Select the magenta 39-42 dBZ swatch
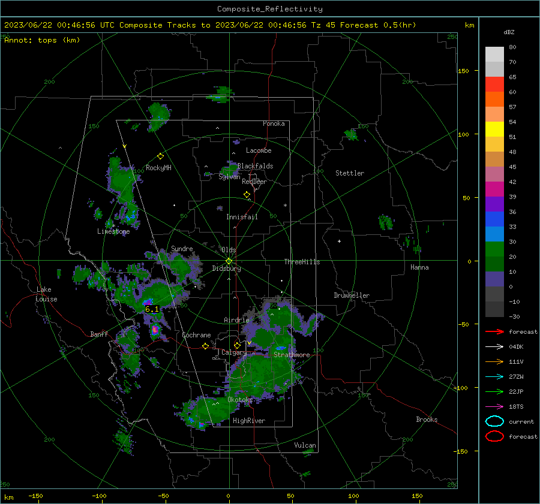Image resolution: width=540 pixels, height=504 pixels. tap(494, 189)
